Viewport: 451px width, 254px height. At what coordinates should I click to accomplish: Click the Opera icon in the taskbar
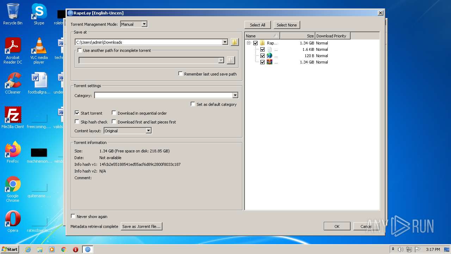tap(75, 249)
